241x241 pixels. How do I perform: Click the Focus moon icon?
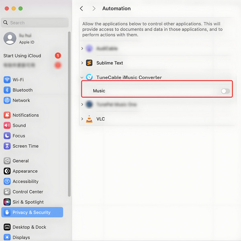click(x=7, y=136)
